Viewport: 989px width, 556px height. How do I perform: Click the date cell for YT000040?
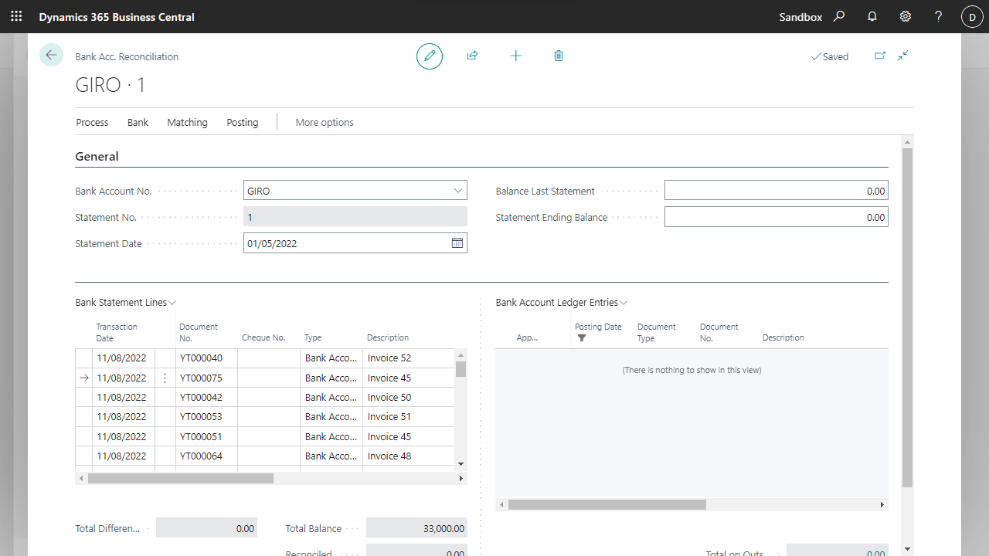(122, 358)
